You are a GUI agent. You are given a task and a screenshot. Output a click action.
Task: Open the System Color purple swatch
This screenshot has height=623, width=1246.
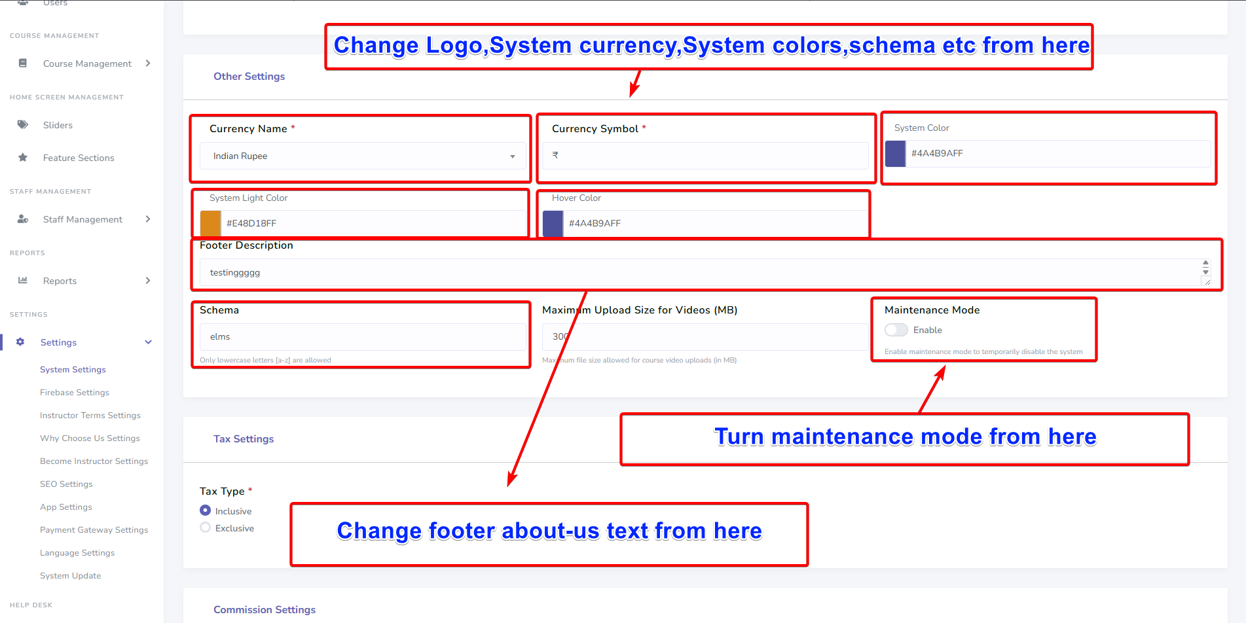click(x=895, y=154)
